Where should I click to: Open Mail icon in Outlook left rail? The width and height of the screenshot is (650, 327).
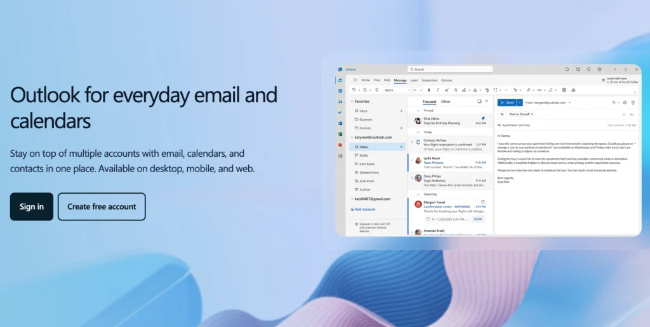[340, 80]
